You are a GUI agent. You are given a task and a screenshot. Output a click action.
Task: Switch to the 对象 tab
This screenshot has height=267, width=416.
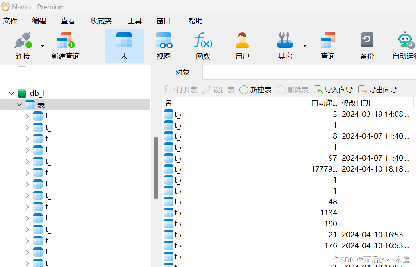182,72
